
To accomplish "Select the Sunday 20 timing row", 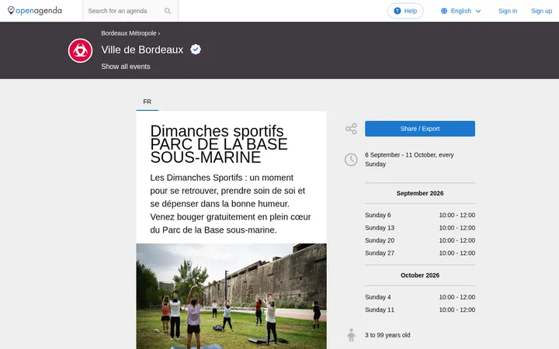I will (x=419, y=240).
